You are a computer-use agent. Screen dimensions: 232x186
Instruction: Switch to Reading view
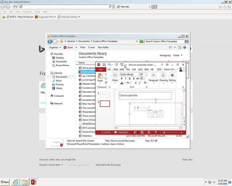pos(149,132)
